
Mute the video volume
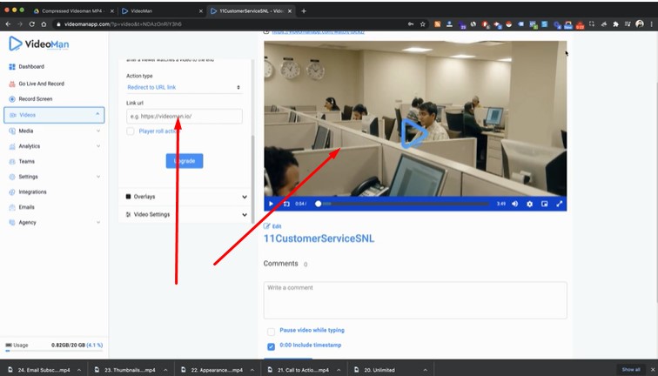coord(515,204)
